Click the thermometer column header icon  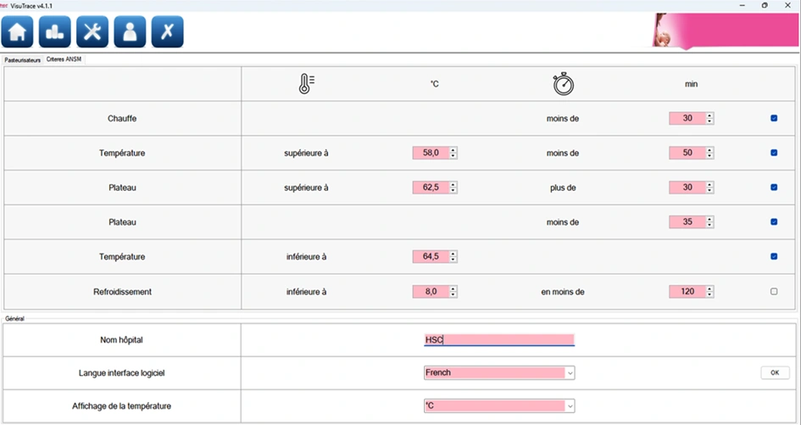[307, 84]
